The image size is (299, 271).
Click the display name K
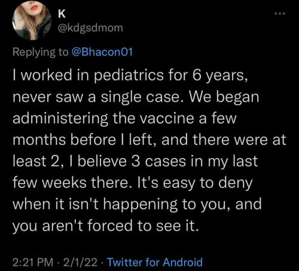point(62,14)
